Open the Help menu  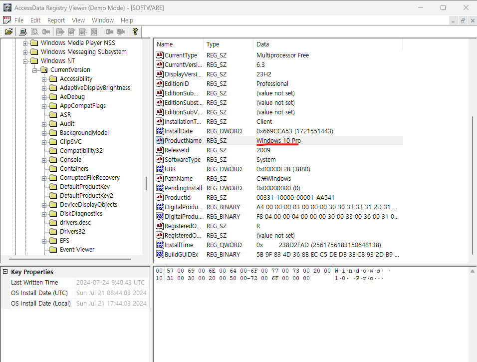point(127,20)
